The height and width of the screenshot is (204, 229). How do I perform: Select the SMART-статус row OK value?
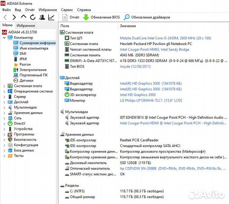pos(122,174)
